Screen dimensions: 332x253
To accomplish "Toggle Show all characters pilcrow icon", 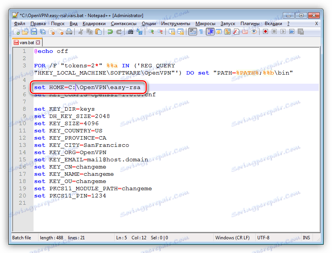I will 201,32.
